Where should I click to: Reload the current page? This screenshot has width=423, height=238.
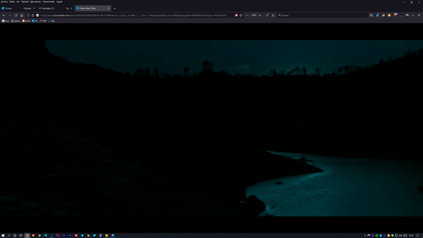[x=16, y=15]
